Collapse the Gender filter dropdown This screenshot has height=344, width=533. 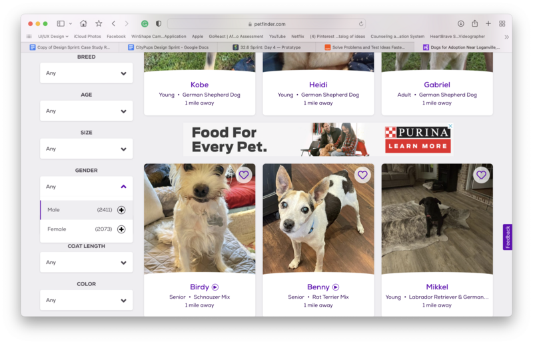[87, 187]
